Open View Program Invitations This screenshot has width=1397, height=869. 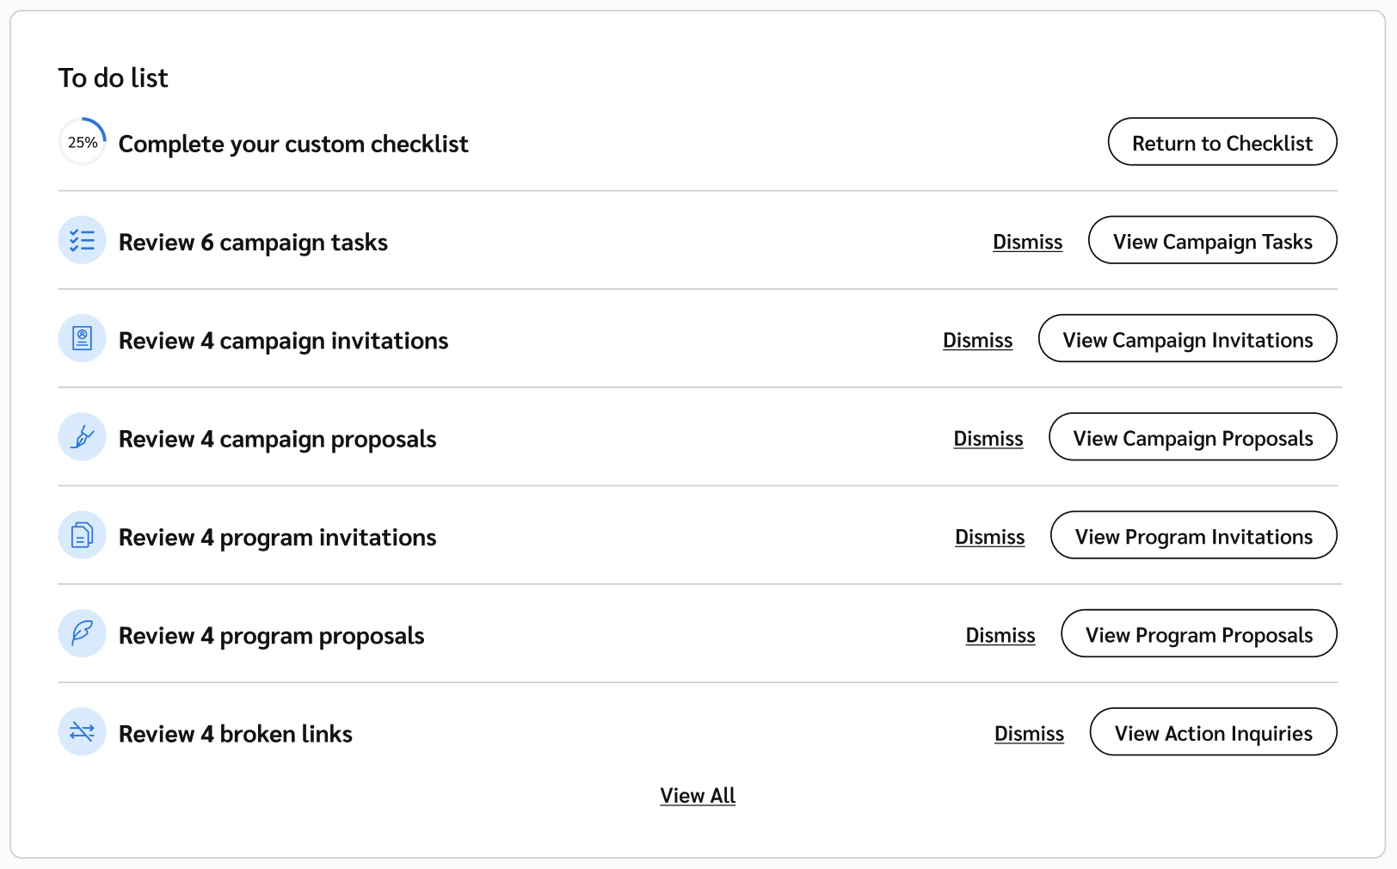1194,535
